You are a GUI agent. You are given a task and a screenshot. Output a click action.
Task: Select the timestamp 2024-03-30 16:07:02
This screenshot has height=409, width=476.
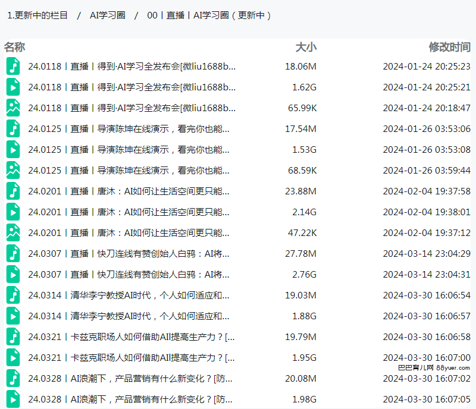coord(427,378)
